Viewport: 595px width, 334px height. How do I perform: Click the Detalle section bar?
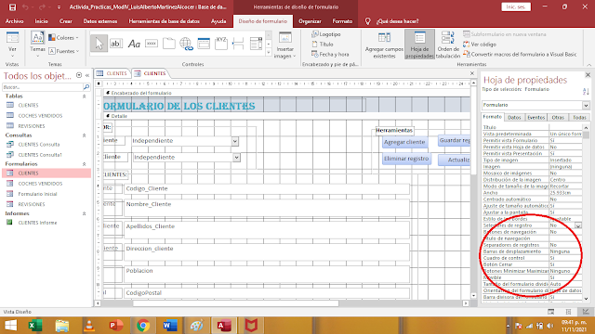point(286,116)
